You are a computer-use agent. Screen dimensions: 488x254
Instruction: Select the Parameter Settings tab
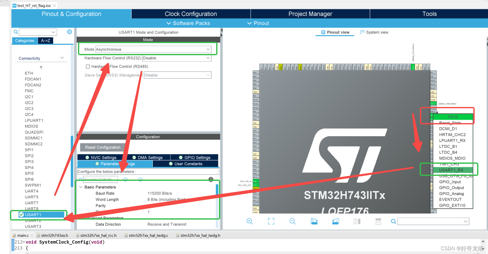[115, 164]
